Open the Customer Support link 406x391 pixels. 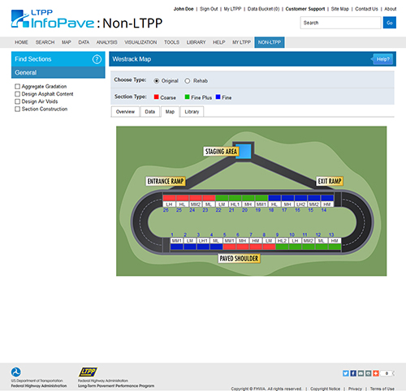pos(305,9)
